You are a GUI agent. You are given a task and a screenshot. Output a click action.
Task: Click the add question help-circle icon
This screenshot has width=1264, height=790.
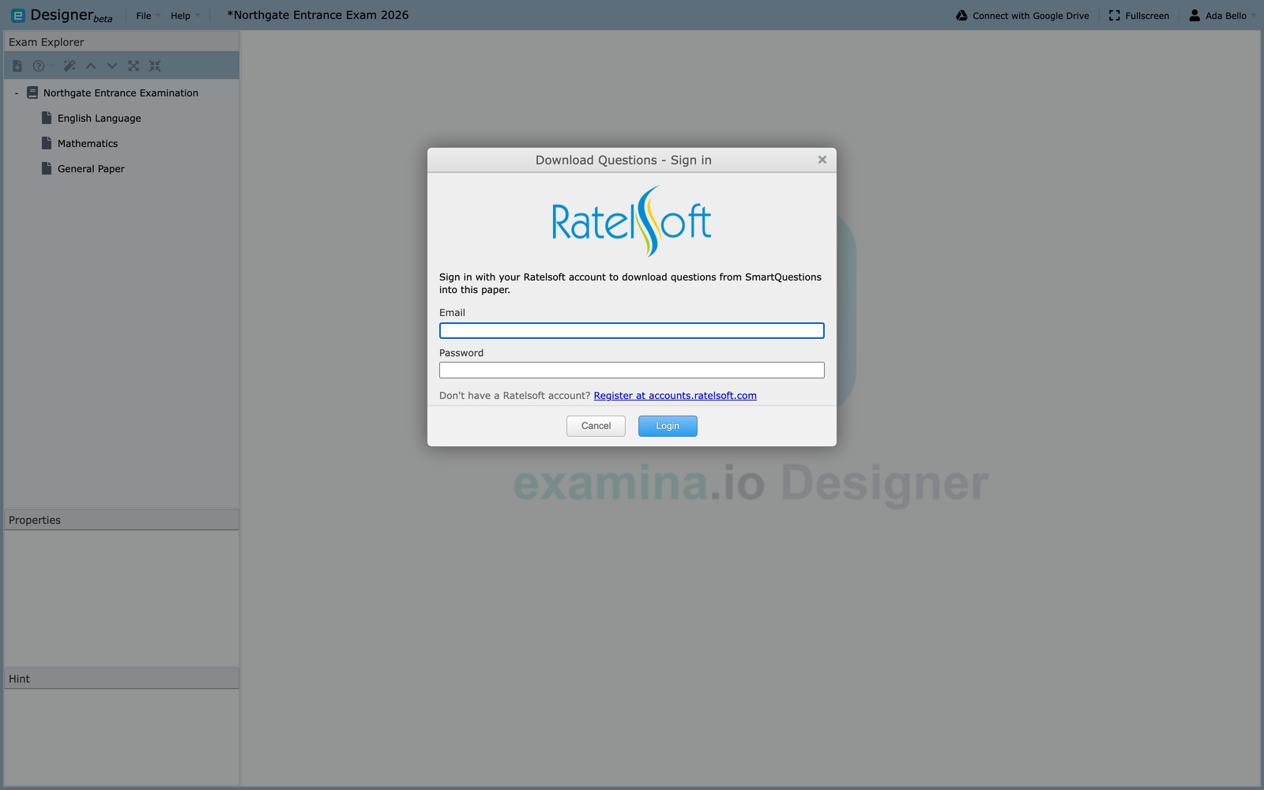tap(39, 66)
